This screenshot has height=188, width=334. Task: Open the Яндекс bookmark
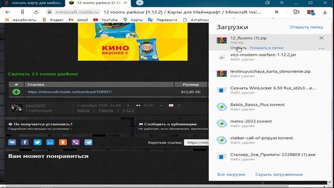point(53,20)
